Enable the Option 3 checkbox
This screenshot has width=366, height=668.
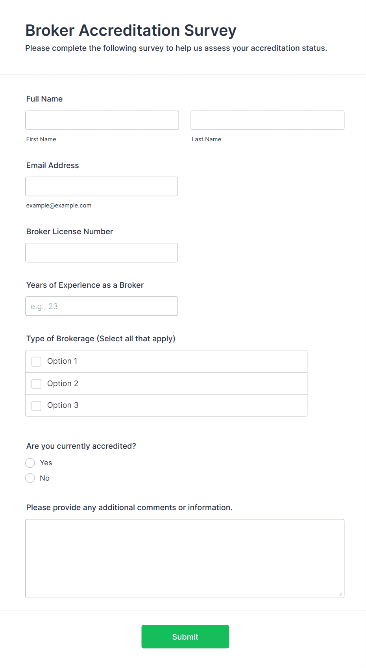click(37, 405)
